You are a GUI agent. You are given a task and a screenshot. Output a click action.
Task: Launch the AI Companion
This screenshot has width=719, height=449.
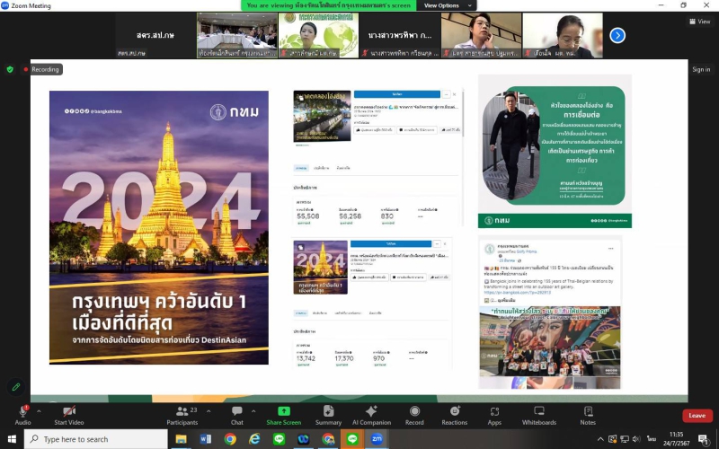(371, 412)
